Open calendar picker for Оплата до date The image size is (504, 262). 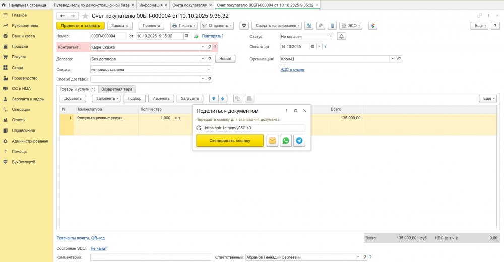click(313, 47)
